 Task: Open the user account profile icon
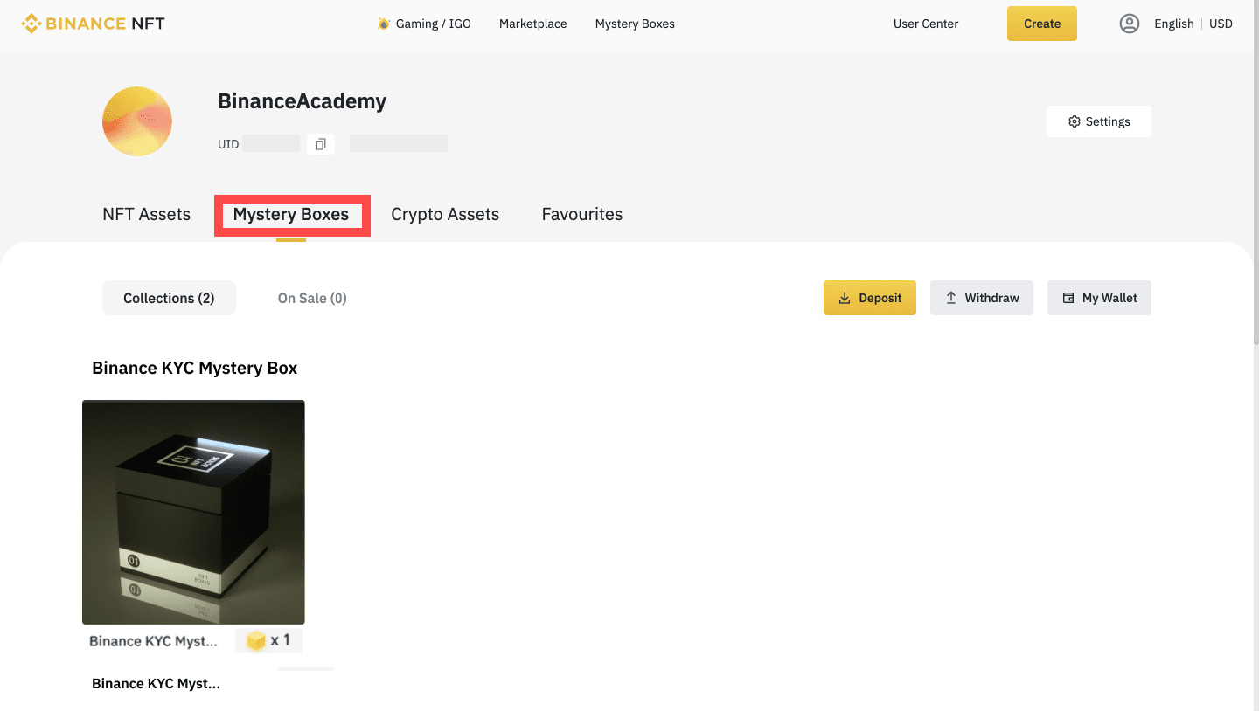pos(1130,24)
